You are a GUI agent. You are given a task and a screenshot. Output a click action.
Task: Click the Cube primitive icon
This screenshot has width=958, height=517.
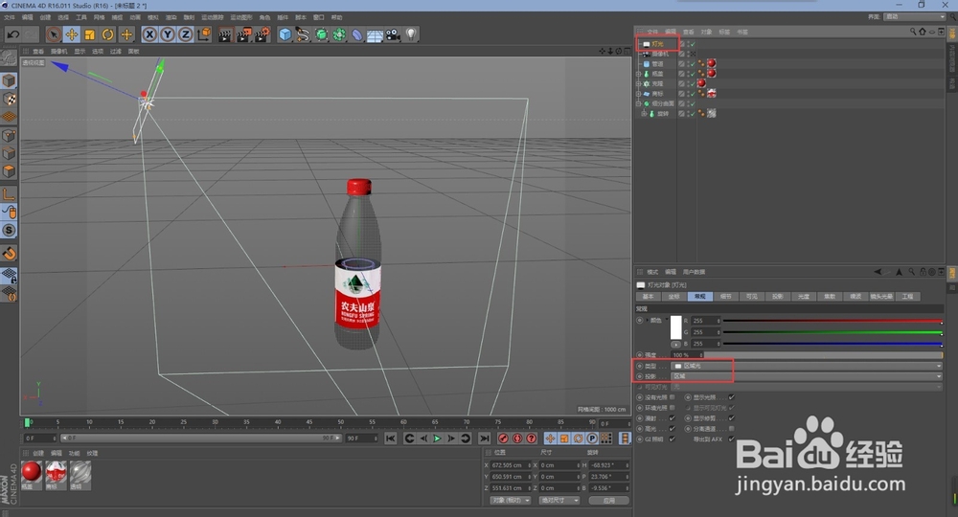coord(285,34)
